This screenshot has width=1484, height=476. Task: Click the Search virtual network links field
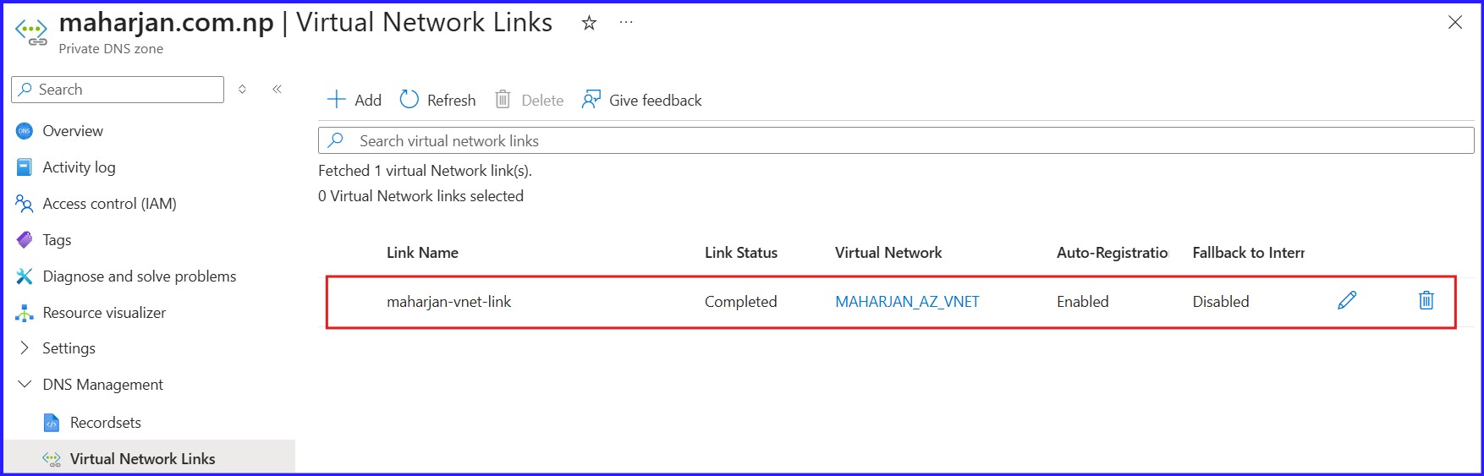click(x=896, y=140)
